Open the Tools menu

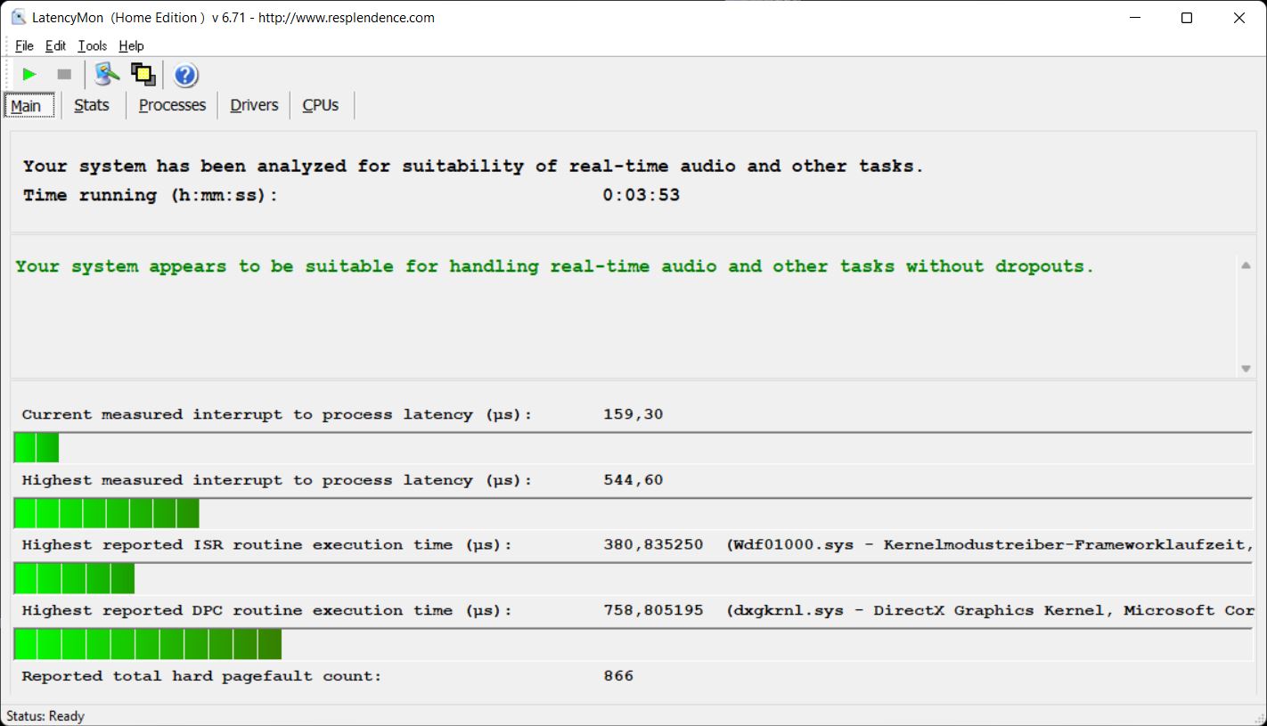[92, 46]
